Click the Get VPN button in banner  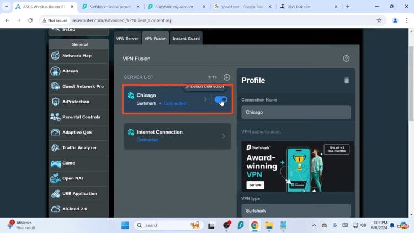255,185
